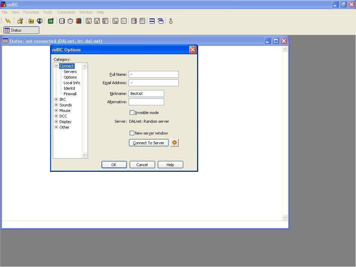
Task: Click the Connect lightning bolt toolbar icon
Action: coord(8,21)
